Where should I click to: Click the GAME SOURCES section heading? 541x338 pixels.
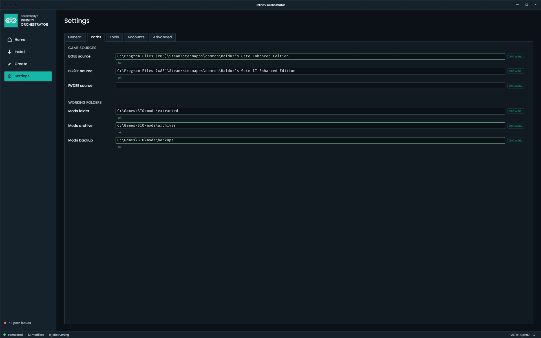pos(82,48)
